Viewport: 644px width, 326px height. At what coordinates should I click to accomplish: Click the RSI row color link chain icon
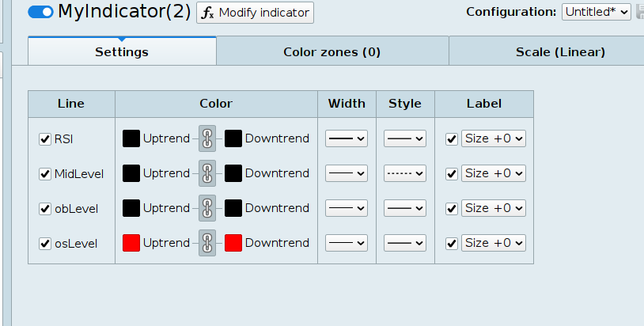coord(206,138)
